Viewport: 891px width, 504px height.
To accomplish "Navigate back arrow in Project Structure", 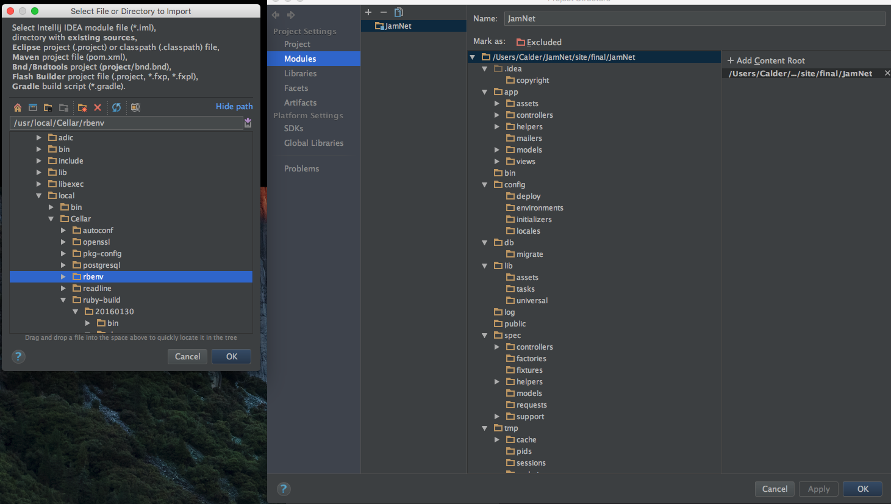I will coord(276,15).
